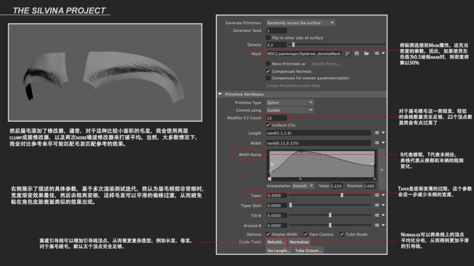Click the Taper value field 0.3000
Screen dimensions: 474x266
[x=276, y=195]
